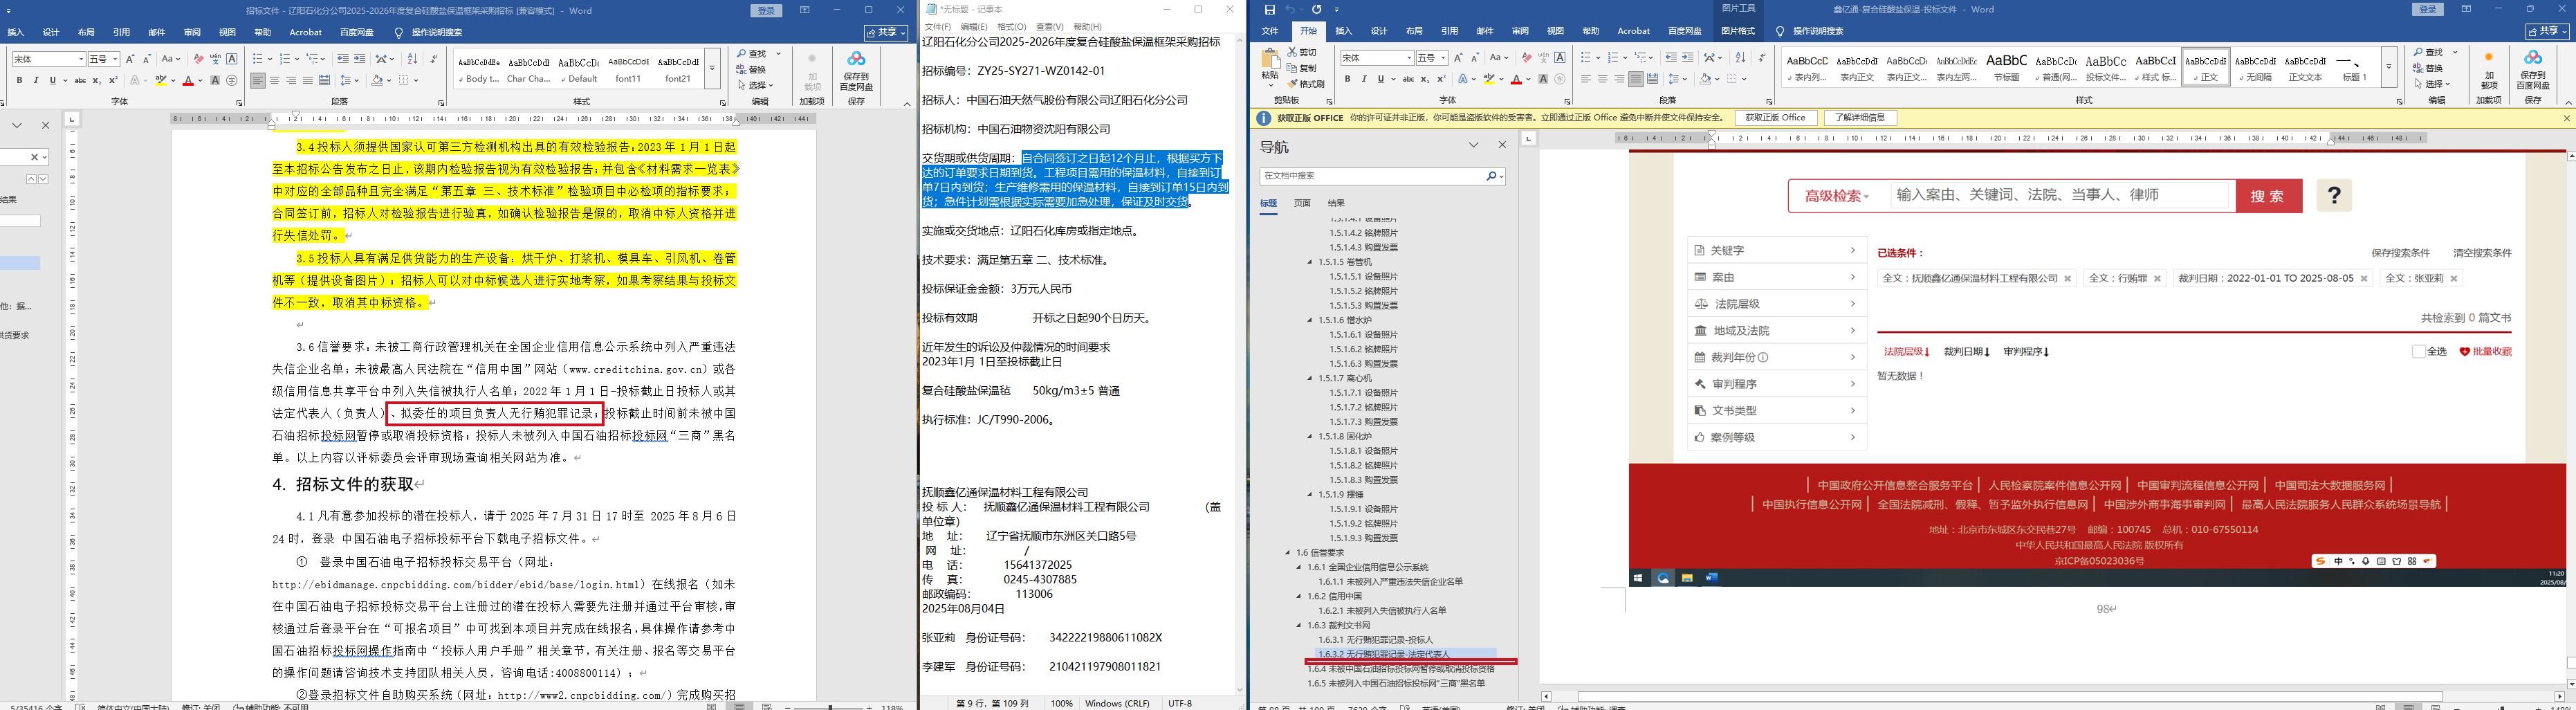Click red font color button in 招标文件 Word
Image resolution: width=2576 pixels, height=710 pixels.
(x=187, y=80)
